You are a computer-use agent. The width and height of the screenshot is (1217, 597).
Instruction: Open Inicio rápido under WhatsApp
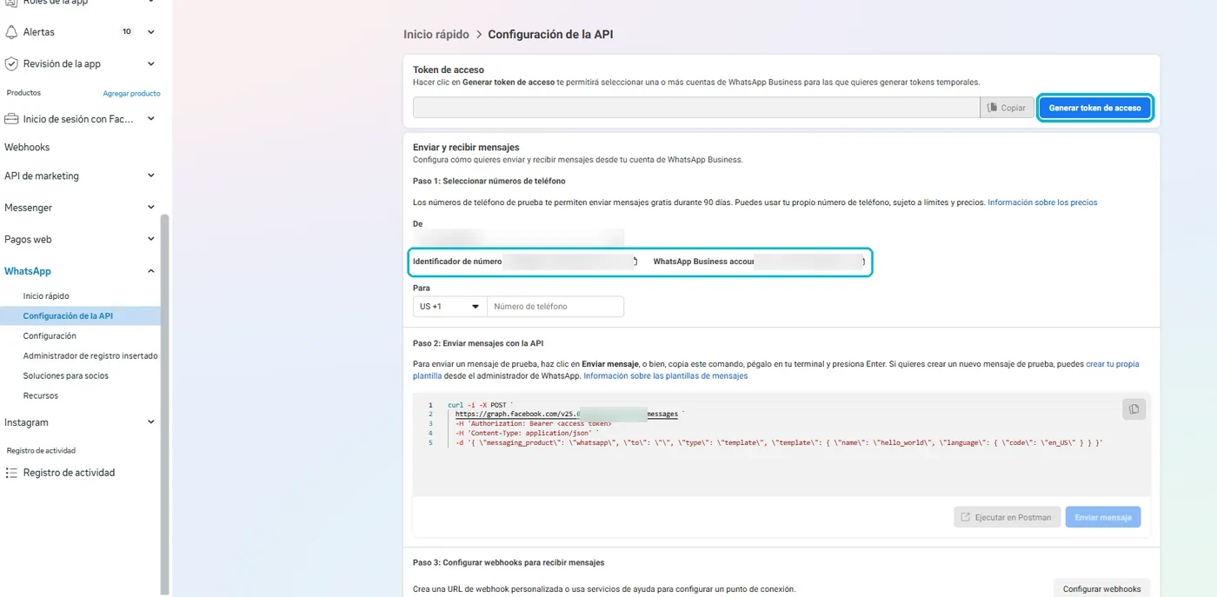46,296
